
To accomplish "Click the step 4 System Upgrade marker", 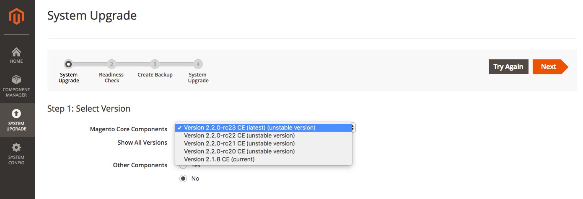I will 198,64.
